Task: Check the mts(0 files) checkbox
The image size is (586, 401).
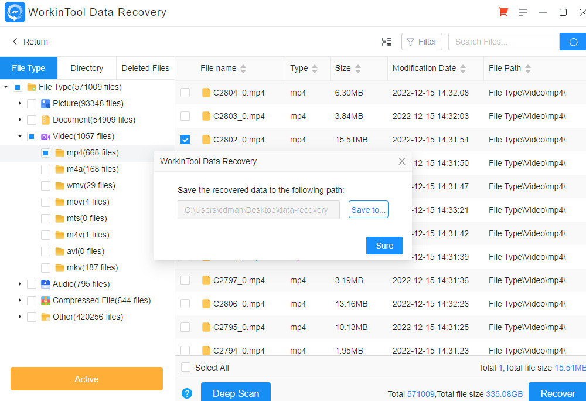Action: [46, 219]
